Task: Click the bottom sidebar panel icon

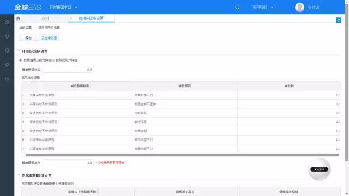Action: [x=7, y=79]
